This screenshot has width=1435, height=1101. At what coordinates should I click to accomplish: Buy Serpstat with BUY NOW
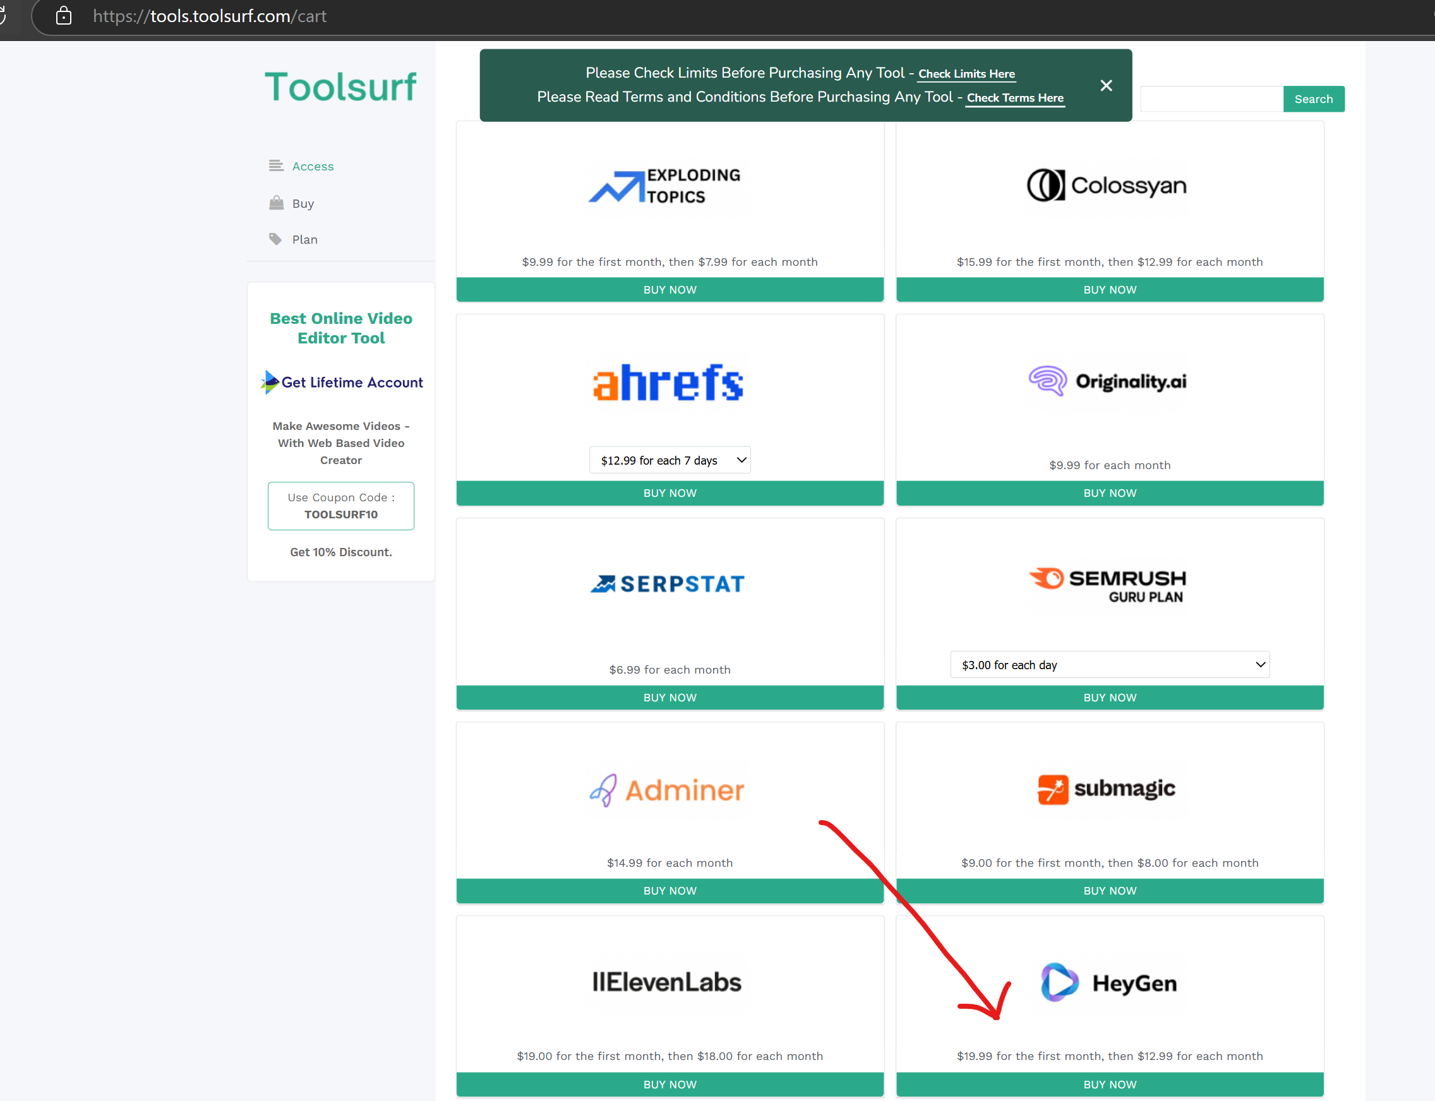[x=670, y=698]
